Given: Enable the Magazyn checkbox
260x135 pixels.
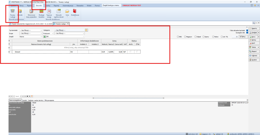Looking at the screenshot, I should point(185,37).
